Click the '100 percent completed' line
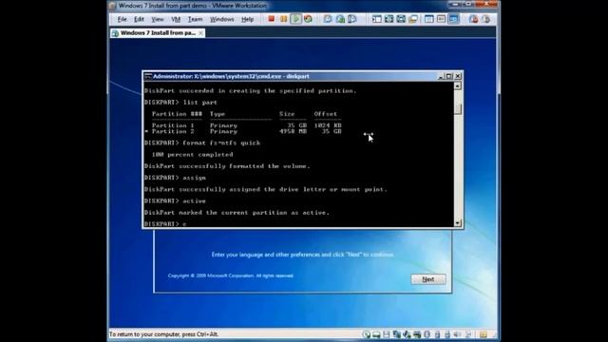 coord(192,155)
